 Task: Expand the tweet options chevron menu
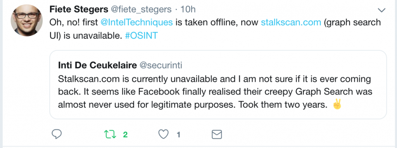pos(381,10)
